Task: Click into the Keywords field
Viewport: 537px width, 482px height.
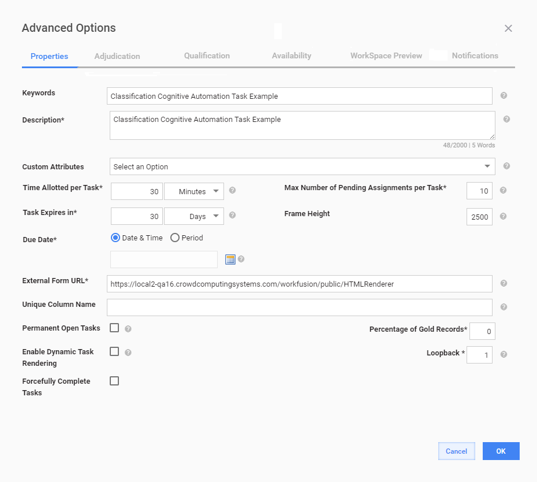Action: click(300, 96)
